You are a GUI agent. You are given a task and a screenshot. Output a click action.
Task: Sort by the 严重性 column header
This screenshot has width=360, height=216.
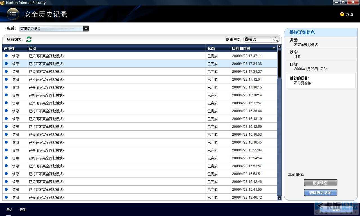tap(15, 48)
